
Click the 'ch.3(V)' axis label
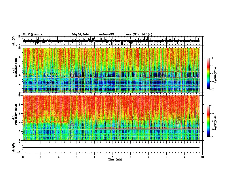point(14,148)
